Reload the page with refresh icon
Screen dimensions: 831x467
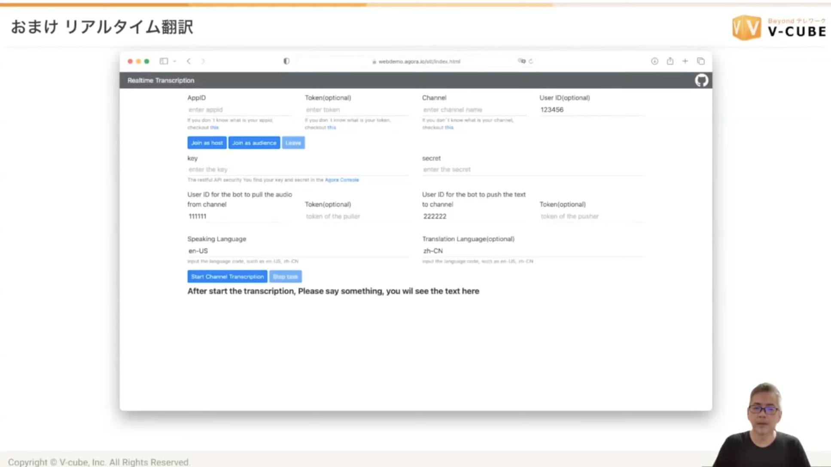point(531,61)
